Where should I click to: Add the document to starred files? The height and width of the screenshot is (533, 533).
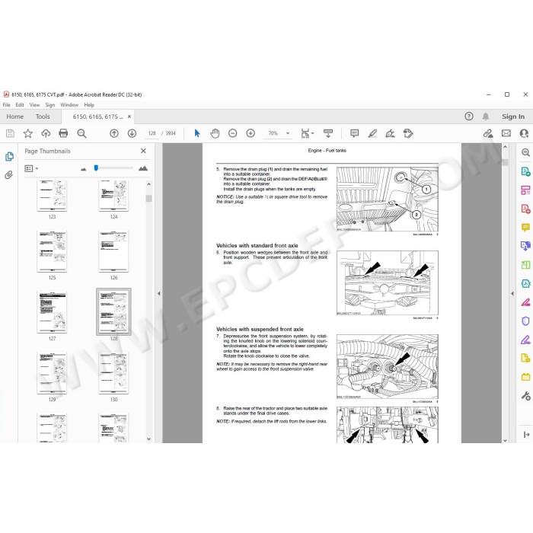(x=28, y=133)
